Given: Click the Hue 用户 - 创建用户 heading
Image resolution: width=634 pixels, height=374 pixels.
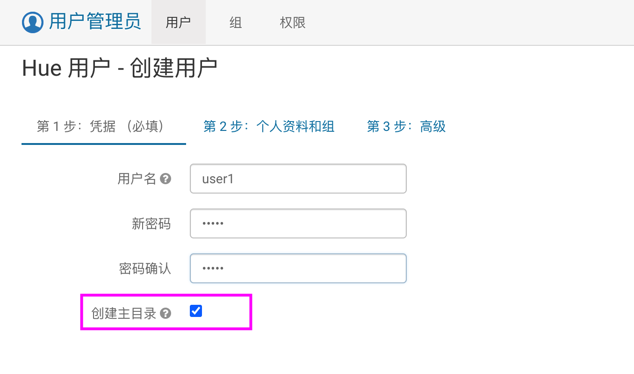Looking at the screenshot, I should (x=120, y=69).
